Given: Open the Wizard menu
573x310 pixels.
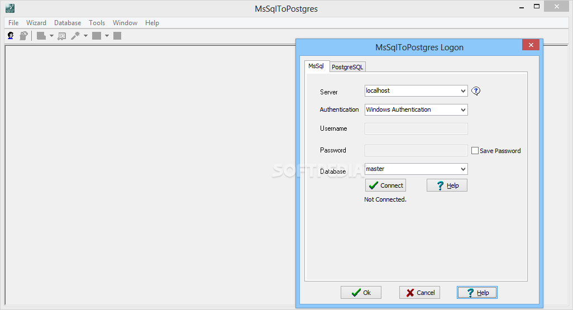Looking at the screenshot, I should click(x=36, y=23).
